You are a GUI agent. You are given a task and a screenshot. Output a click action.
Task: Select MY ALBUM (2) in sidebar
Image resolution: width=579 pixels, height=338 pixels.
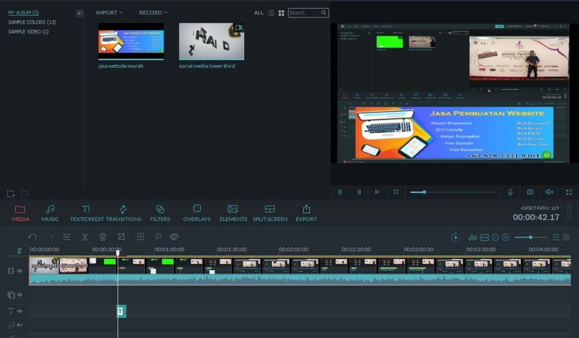click(x=23, y=12)
